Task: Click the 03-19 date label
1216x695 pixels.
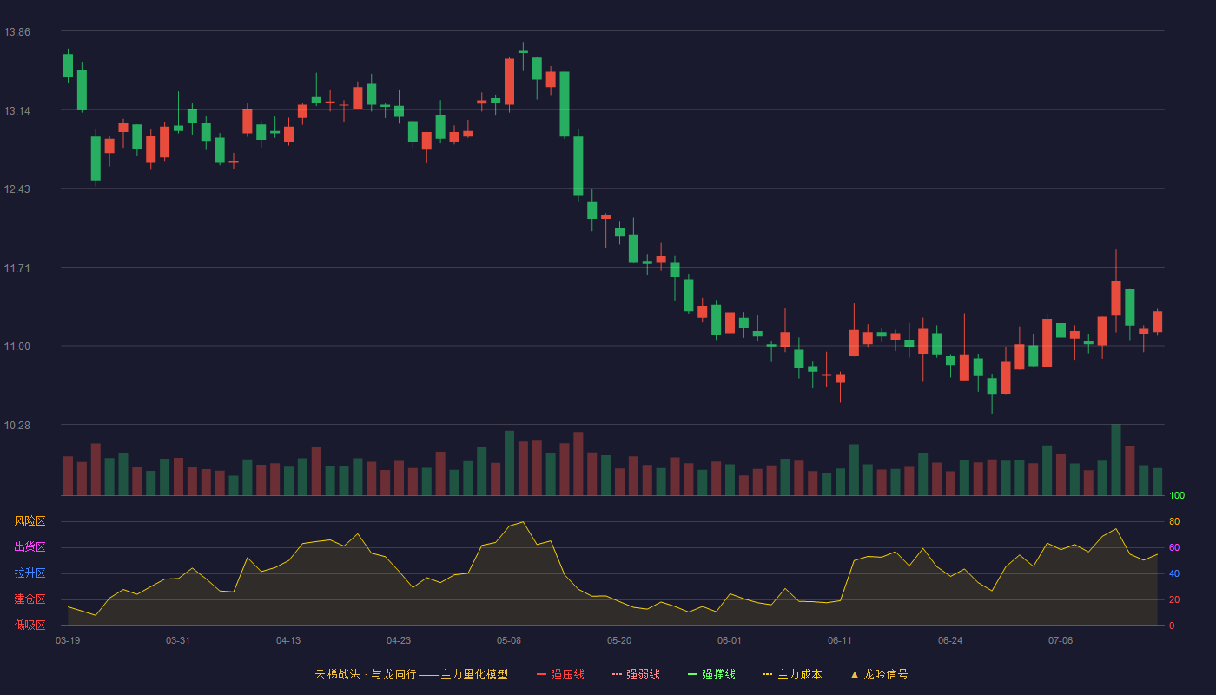Action: pyautogui.click(x=68, y=640)
